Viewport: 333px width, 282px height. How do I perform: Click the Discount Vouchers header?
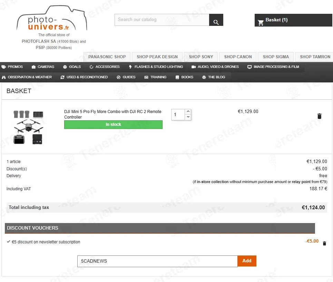click(x=160, y=228)
